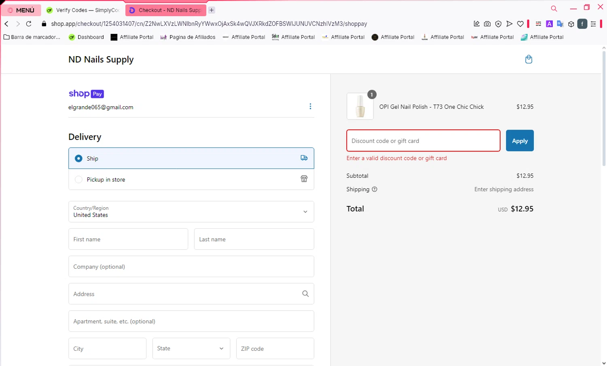
Task: Click the page vertical scrollbar
Action: pyautogui.click(x=604, y=109)
